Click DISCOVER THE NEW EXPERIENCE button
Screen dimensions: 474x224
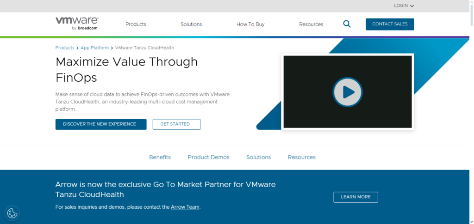click(x=101, y=124)
